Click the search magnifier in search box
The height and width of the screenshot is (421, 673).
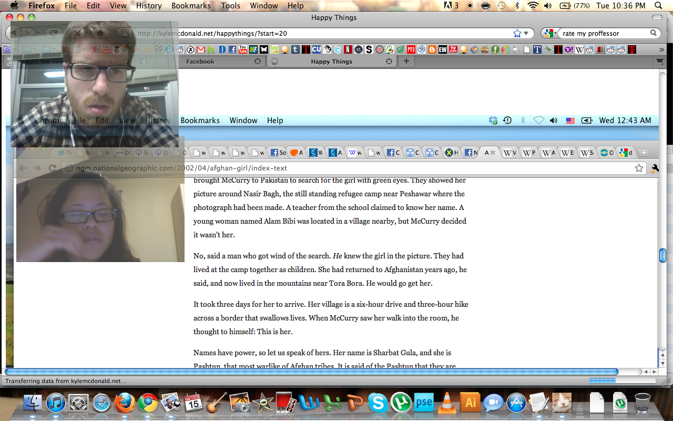654,33
